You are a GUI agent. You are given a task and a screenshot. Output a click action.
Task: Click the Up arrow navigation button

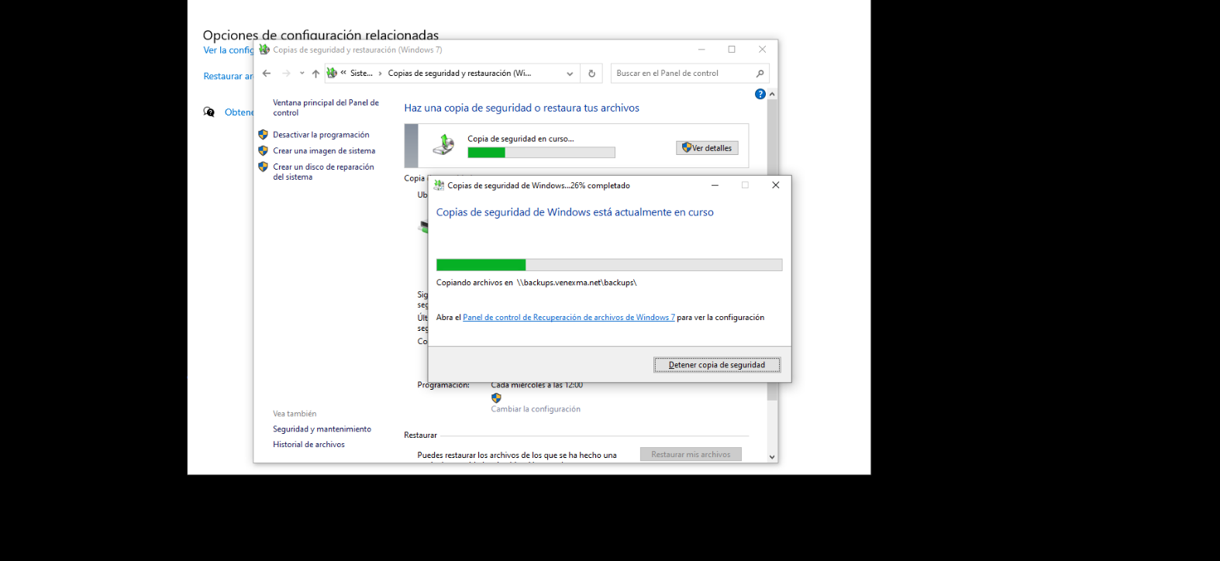click(315, 74)
